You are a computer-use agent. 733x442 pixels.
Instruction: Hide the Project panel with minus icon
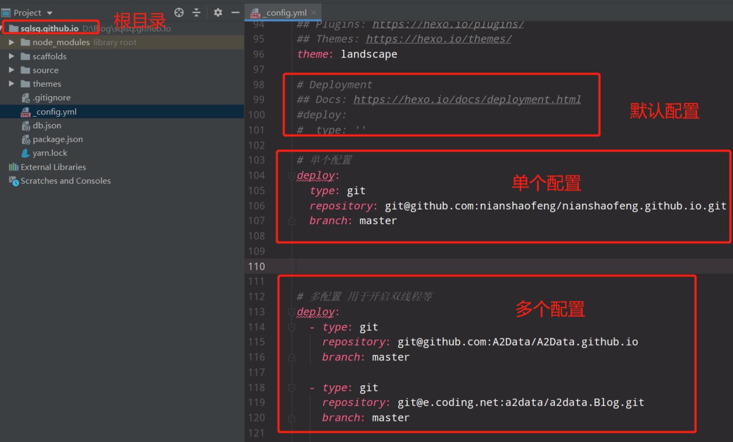click(x=235, y=12)
